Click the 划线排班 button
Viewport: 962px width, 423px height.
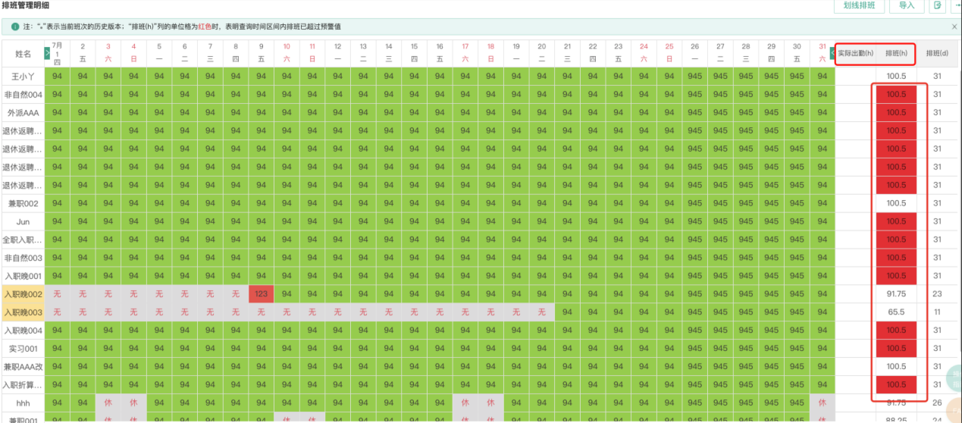coord(859,5)
